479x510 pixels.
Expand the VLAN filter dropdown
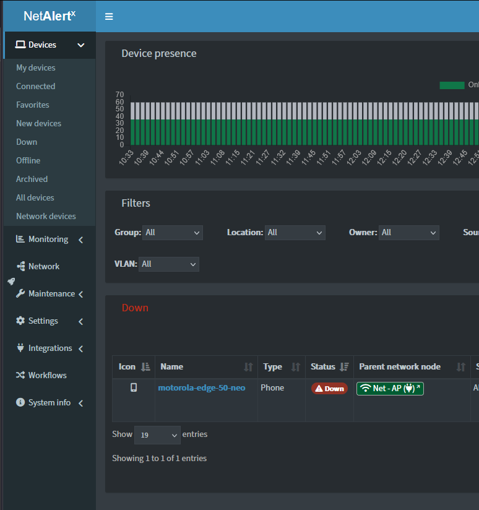[168, 264]
